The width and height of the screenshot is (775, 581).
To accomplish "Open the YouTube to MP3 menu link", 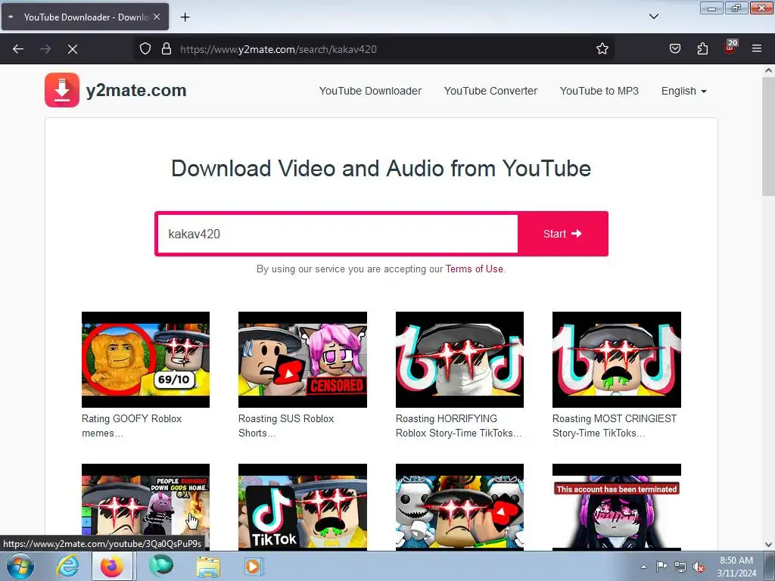I will [599, 91].
